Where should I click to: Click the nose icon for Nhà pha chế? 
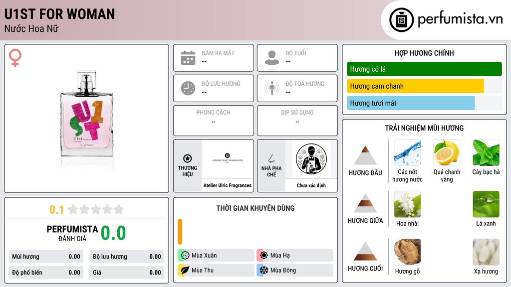click(x=271, y=158)
